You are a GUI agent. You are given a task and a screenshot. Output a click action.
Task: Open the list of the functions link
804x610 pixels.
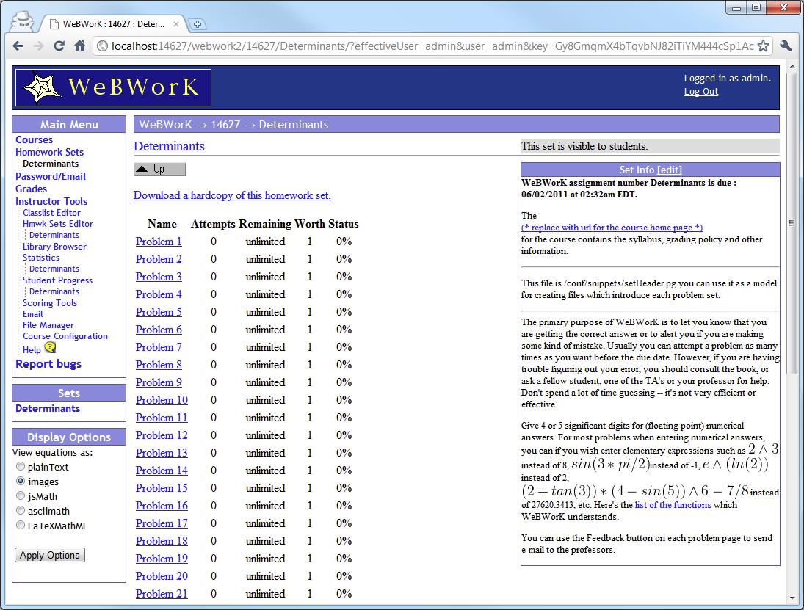click(673, 505)
